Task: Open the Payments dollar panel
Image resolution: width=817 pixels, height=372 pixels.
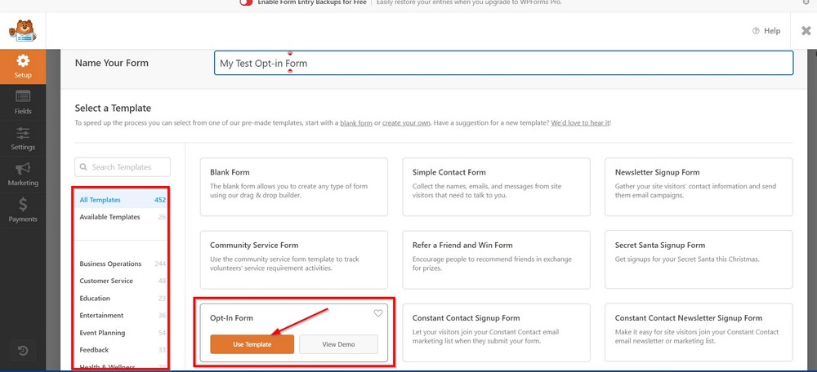Action: 22,210
